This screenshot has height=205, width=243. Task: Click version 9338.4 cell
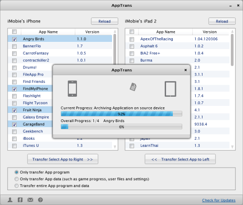(201, 124)
